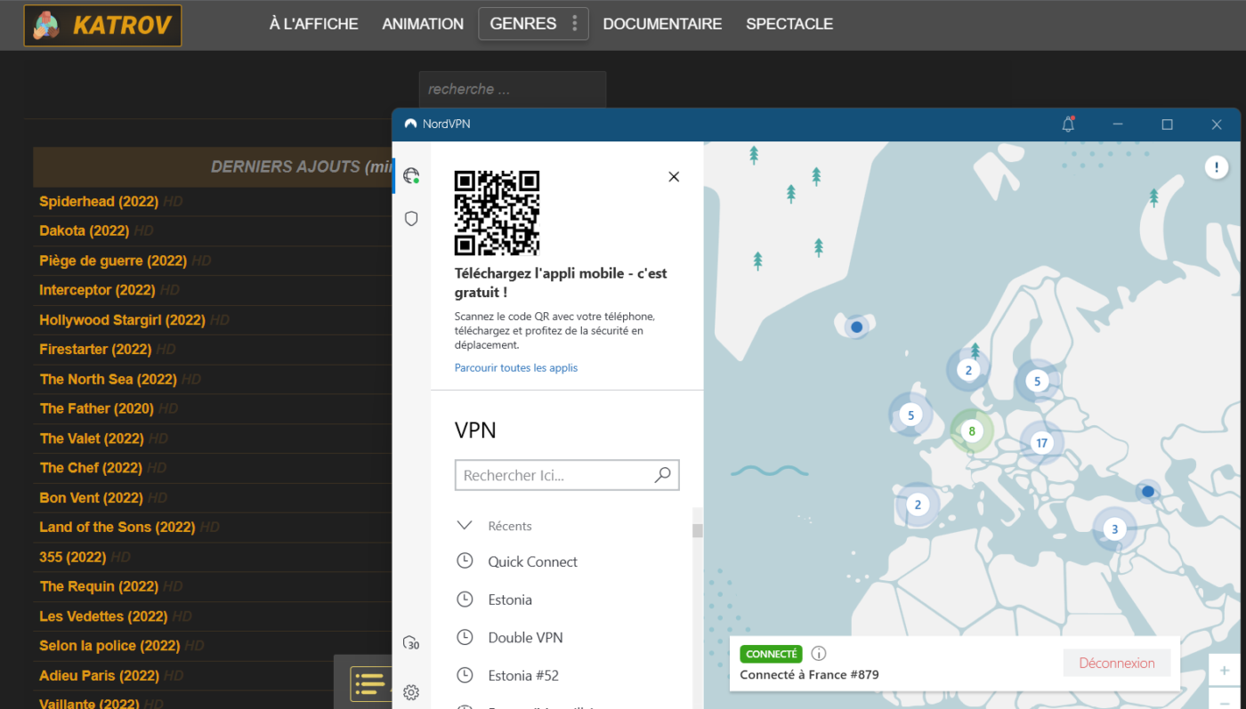Select the server dot near the Black Sea
The width and height of the screenshot is (1246, 709).
tap(1148, 491)
